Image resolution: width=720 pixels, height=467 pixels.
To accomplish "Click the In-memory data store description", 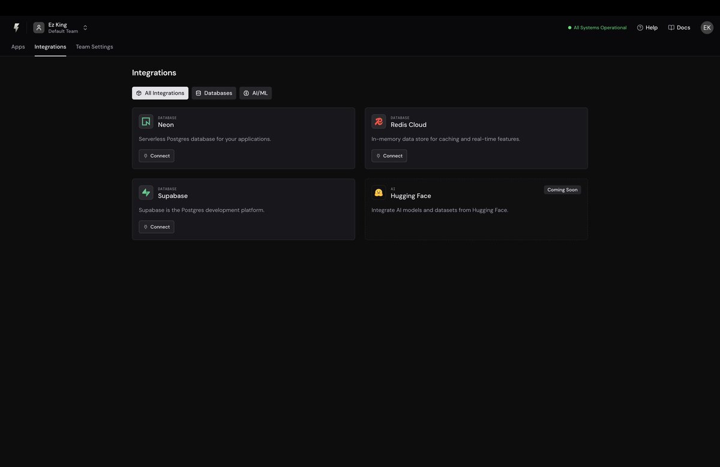I will [446, 139].
